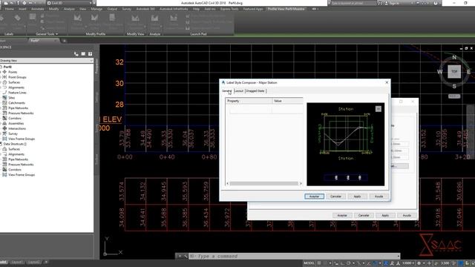
Task: Open the Drawing View dropdown in Toolspace
Action: pos(47,61)
